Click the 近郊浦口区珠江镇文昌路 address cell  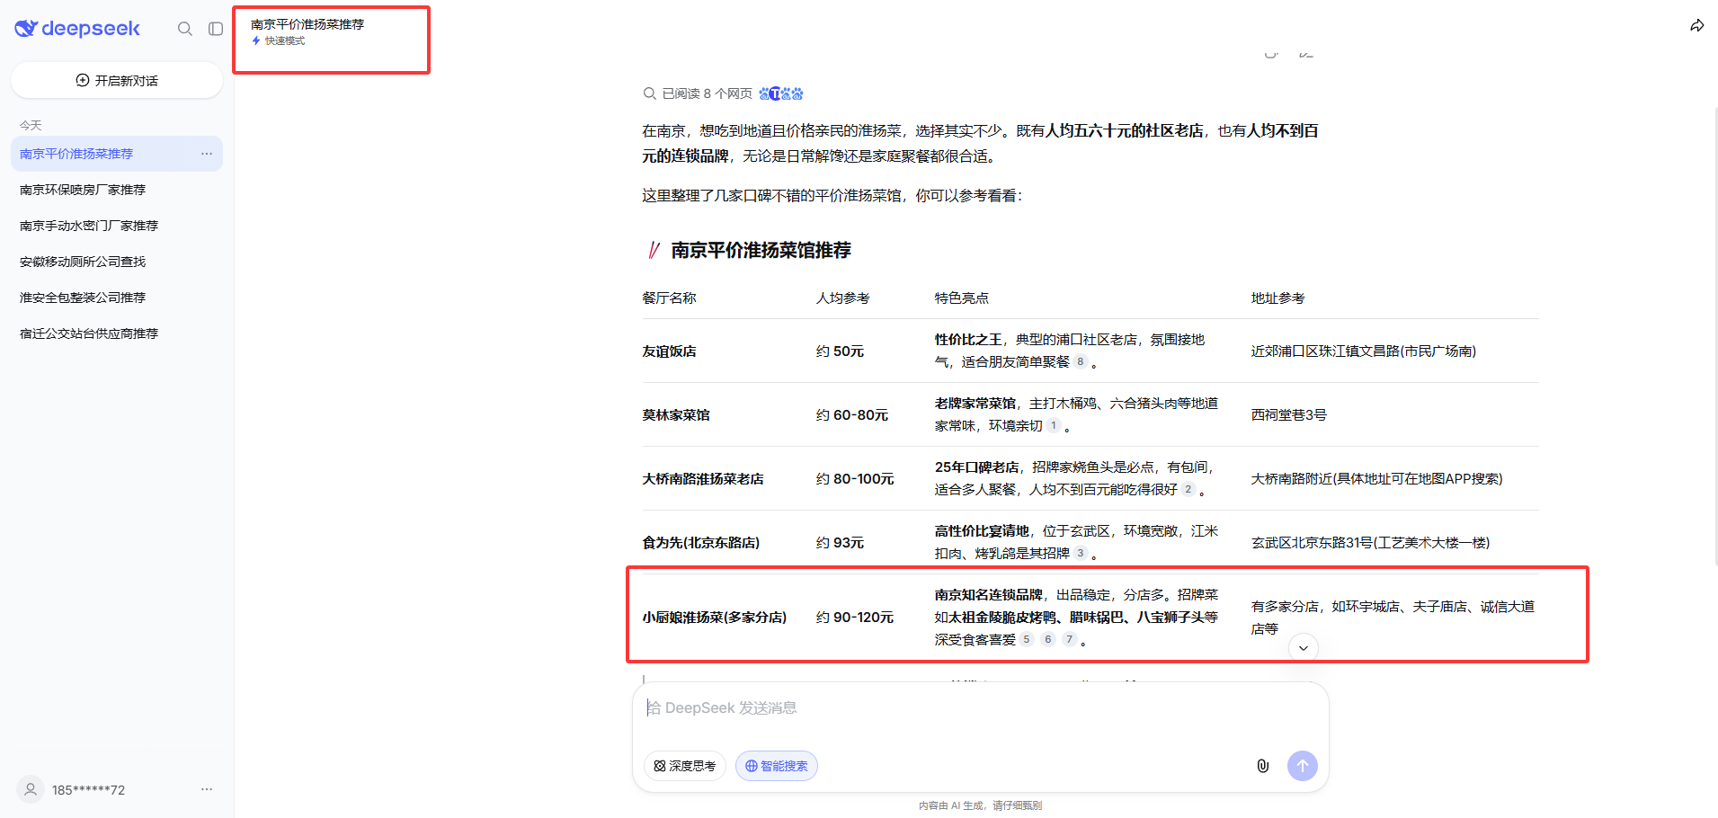pyautogui.click(x=1363, y=351)
